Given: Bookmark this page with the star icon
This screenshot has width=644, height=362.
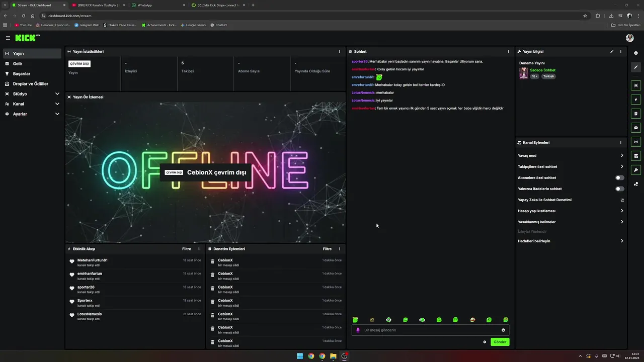Looking at the screenshot, I should [585, 16].
